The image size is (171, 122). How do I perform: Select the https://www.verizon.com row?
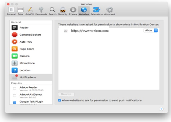109,31
